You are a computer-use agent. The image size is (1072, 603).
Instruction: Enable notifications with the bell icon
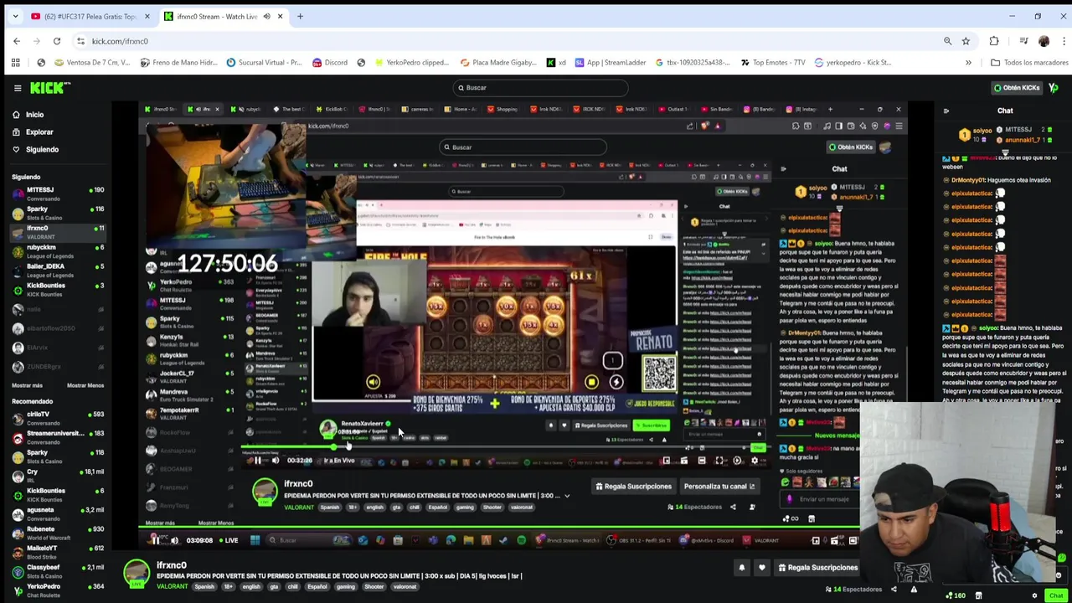click(x=741, y=568)
